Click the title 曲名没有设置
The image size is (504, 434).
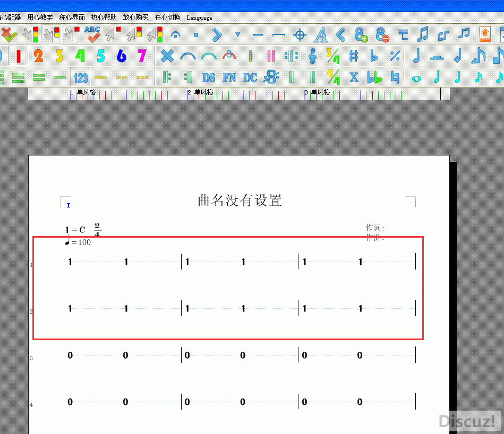pos(240,201)
